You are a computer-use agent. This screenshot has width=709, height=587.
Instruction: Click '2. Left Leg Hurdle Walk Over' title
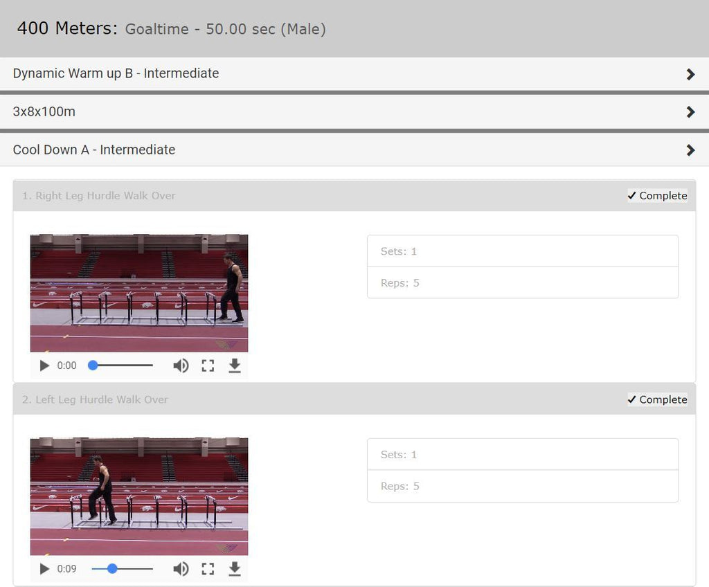tap(95, 399)
